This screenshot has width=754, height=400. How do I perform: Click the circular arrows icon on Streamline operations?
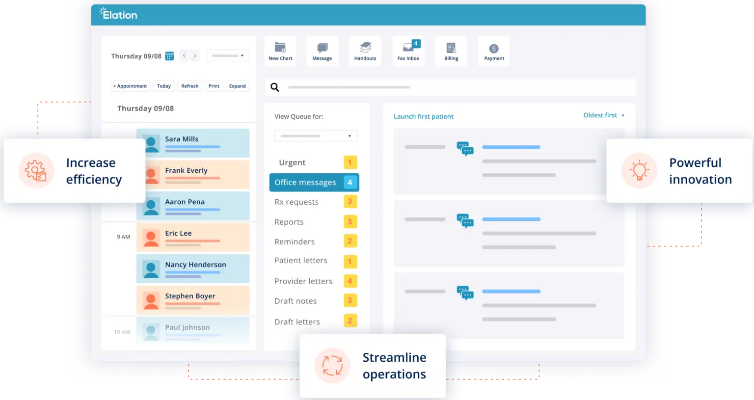coord(332,365)
